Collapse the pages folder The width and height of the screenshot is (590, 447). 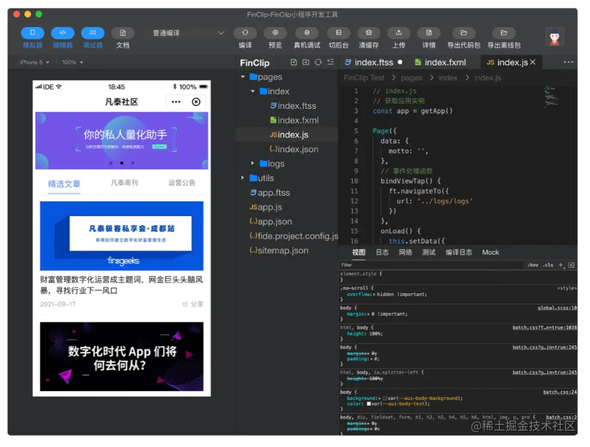point(243,77)
